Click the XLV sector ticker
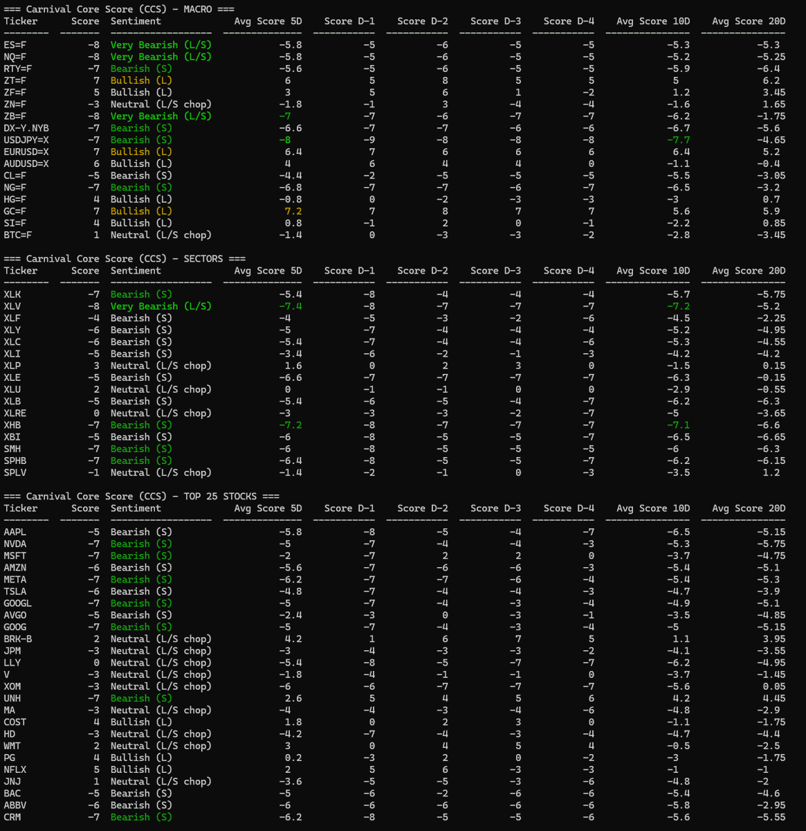Viewport: 806px width, 831px height. point(12,306)
